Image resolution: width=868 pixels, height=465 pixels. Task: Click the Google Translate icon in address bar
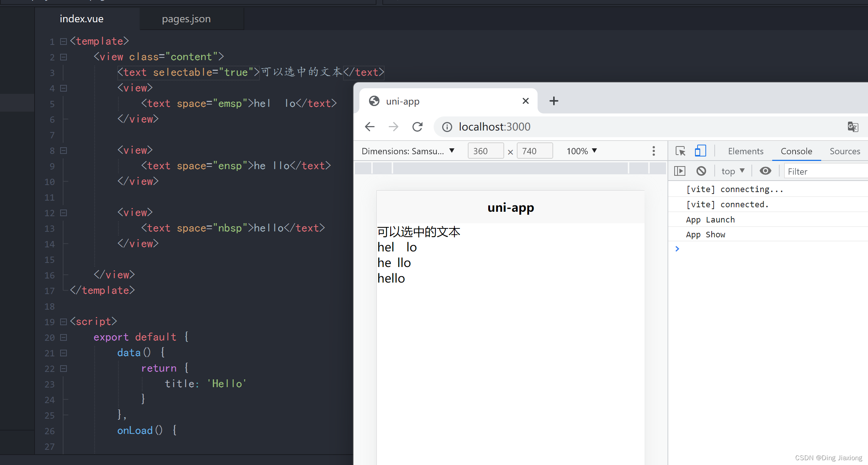[x=853, y=127]
